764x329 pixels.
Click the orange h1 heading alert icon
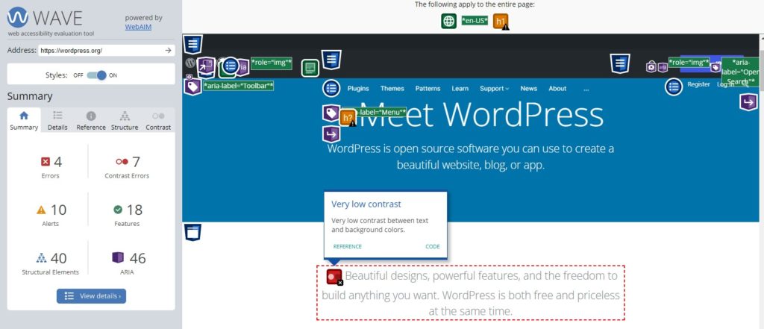(501, 22)
